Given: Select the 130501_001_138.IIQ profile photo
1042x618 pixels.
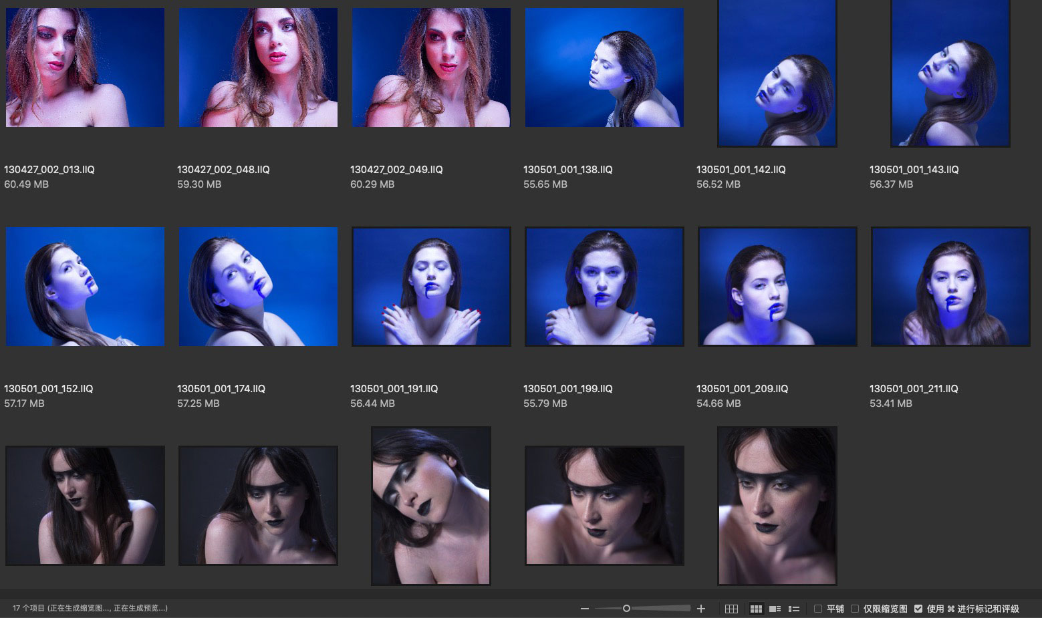Looking at the screenshot, I should point(604,67).
